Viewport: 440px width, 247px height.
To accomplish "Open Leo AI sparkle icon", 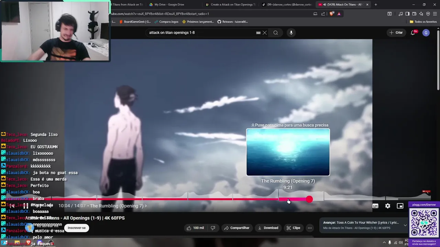I will click(x=421, y=14).
